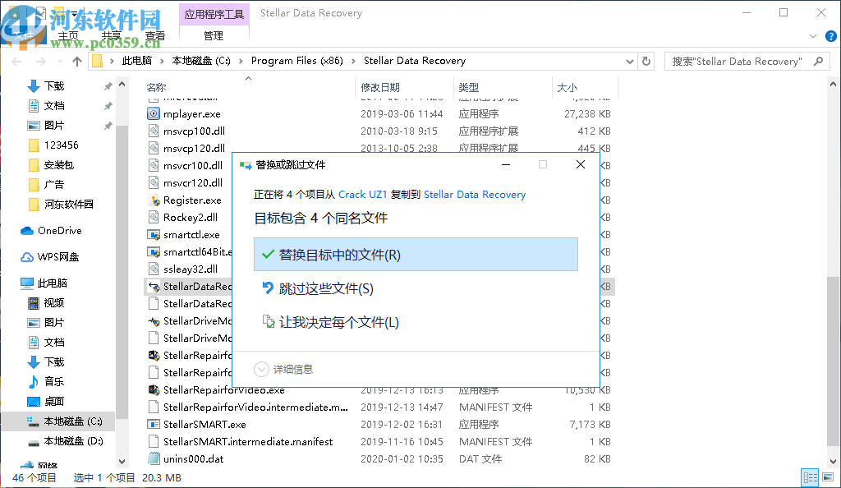Switch to the 查看 ribbon tab
The height and width of the screenshot is (488, 841).
[156, 35]
